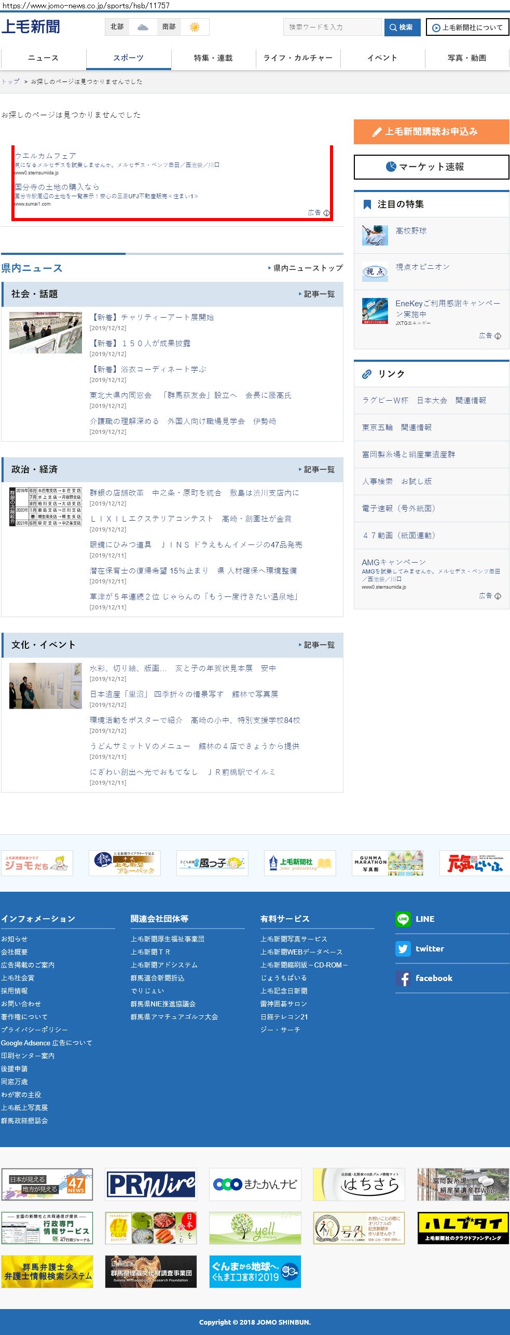Viewport: 510px width, 1335px height.
Task: Open the Twitter bird icon link
Action: pyautogui.click(x=403, y=948)
